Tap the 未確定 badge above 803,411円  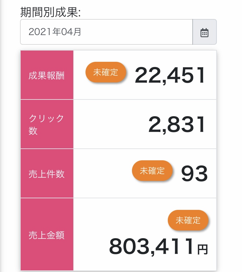(x=188, y=220)
